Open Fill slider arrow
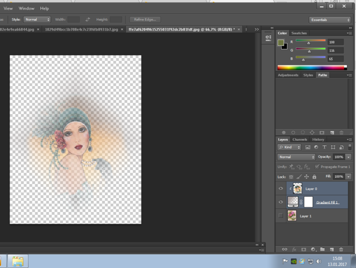 coord(348,176)
